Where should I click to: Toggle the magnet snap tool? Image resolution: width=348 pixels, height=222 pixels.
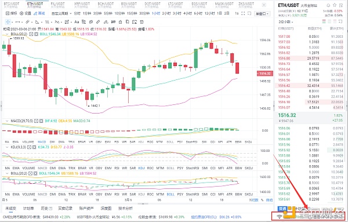click(113, 22)
